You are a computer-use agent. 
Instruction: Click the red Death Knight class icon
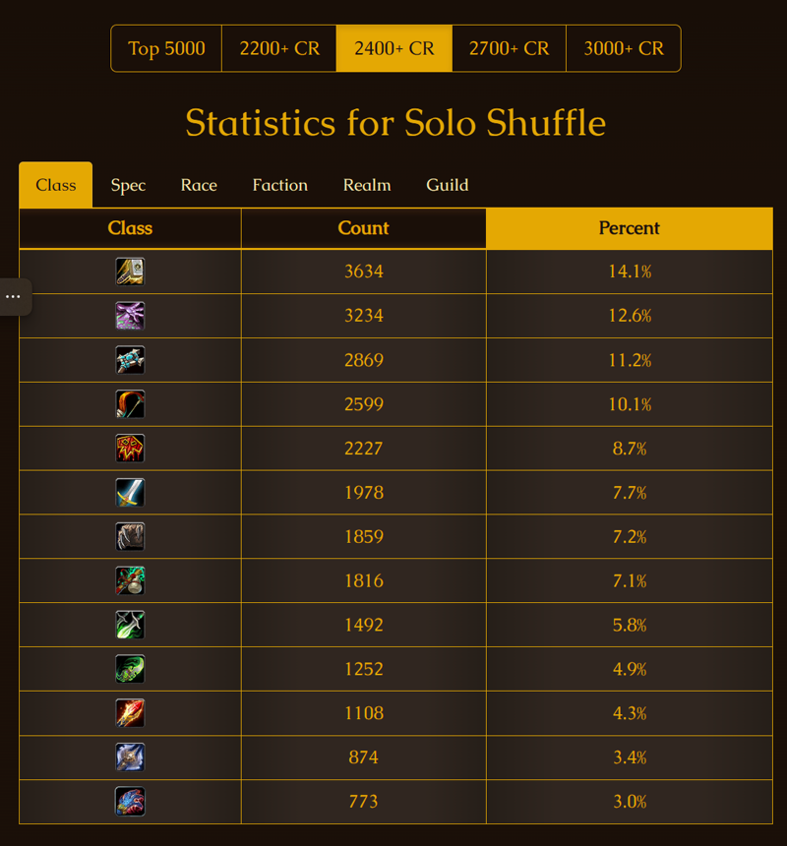pos(130,449)
